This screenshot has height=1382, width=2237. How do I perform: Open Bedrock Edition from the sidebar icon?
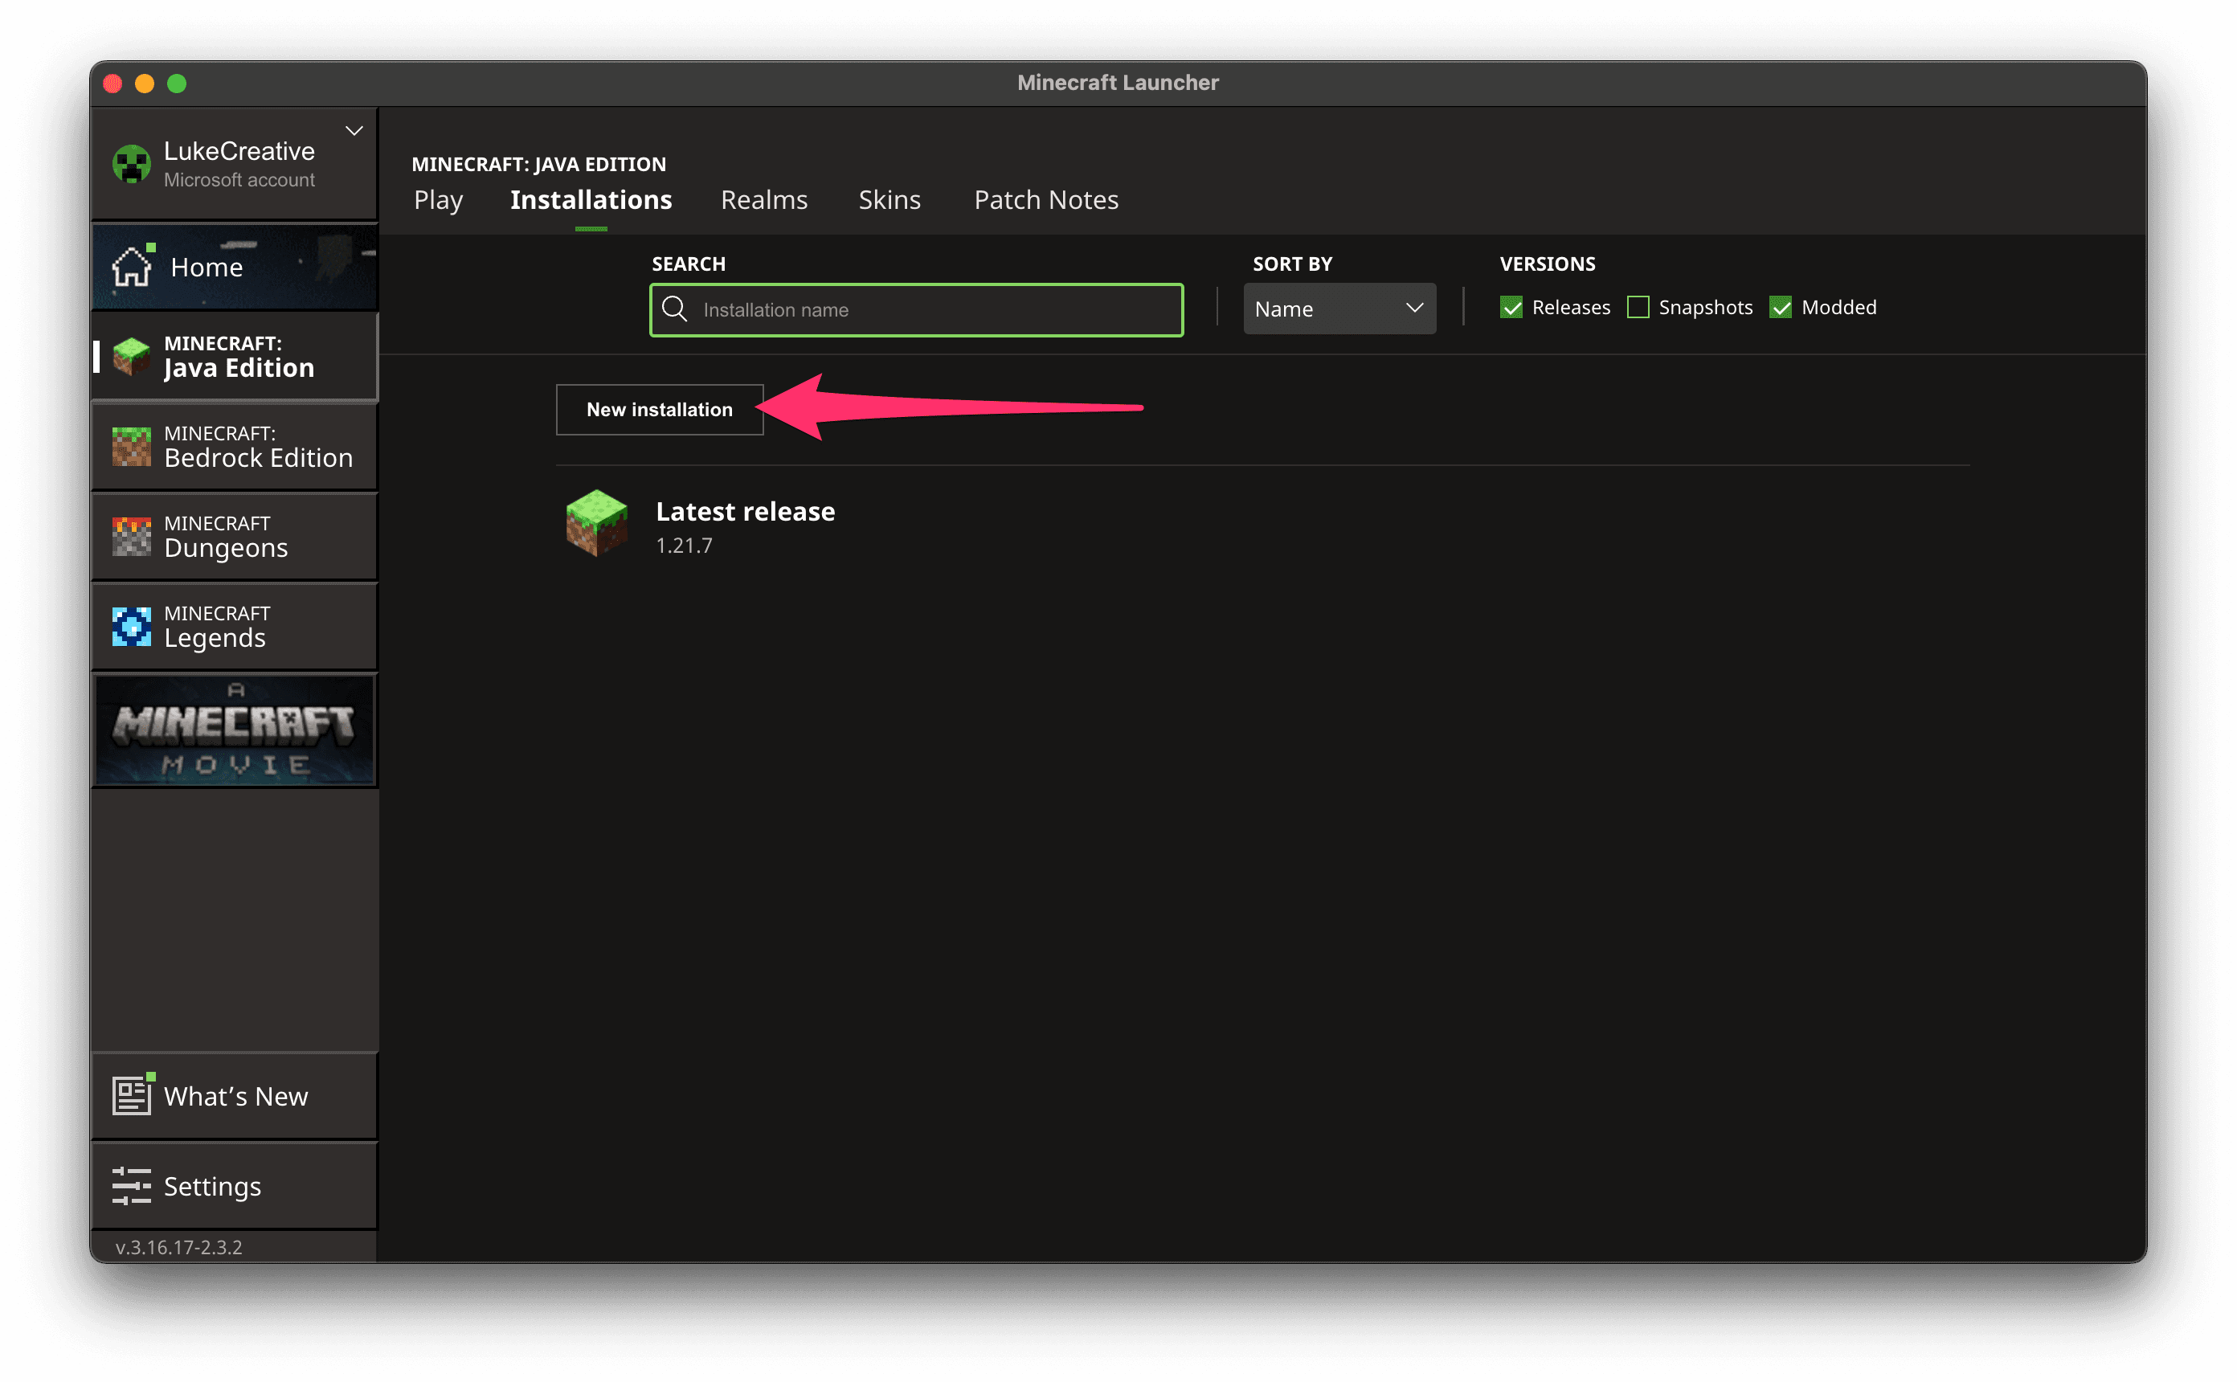point(131,446)
